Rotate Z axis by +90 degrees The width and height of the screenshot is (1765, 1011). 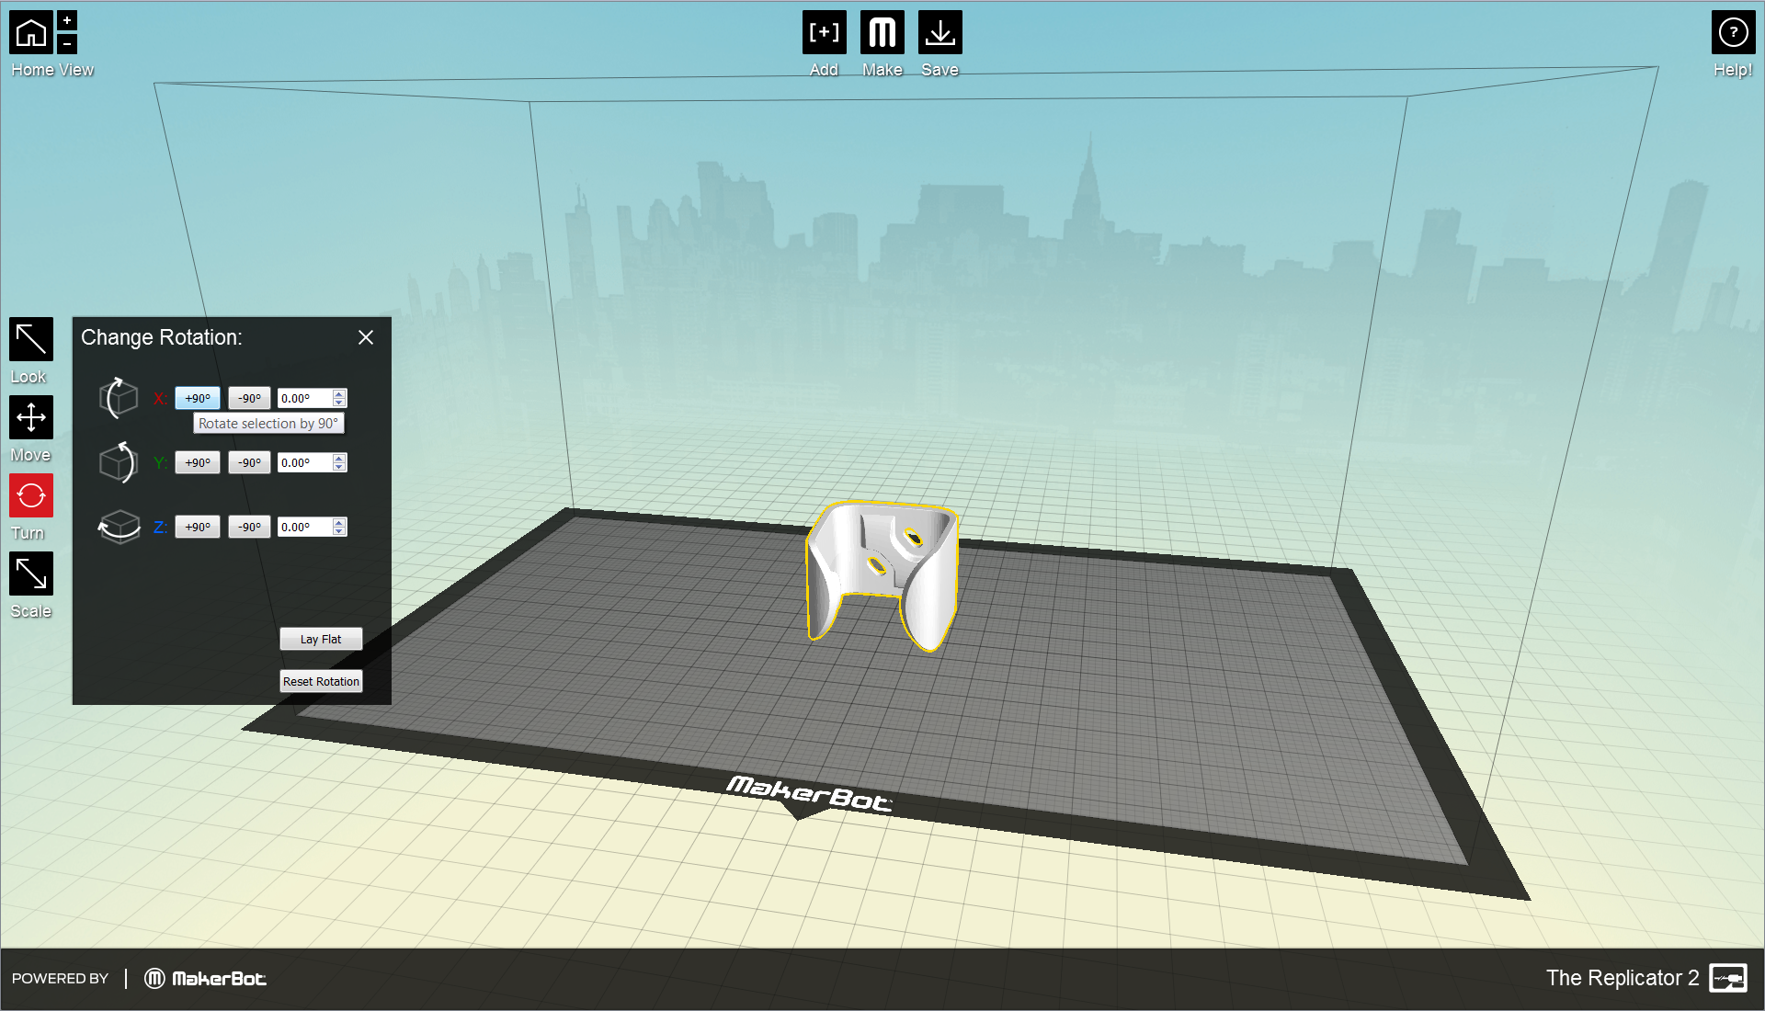[198, 527]
